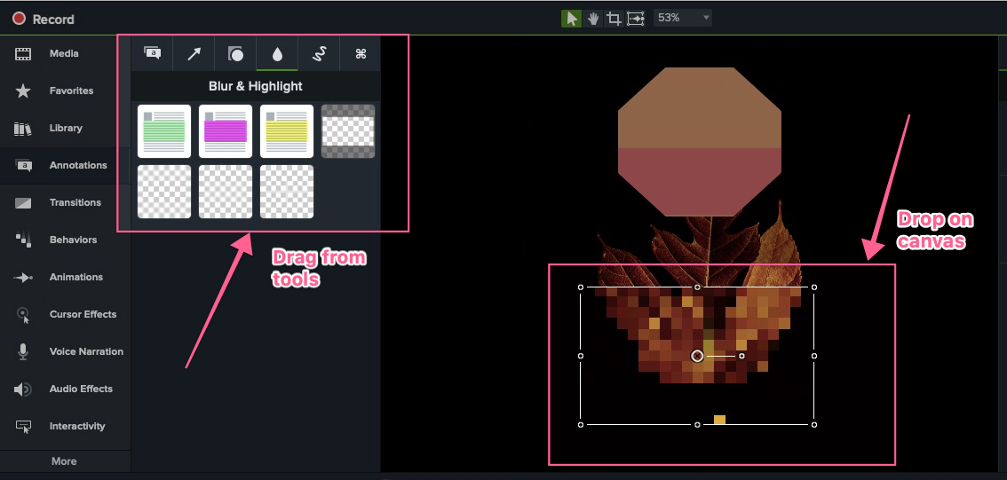The height and width of the screenshot is (480, 1007).
Task: Pick the magenta highlight annotation
Action: (226, 131)
